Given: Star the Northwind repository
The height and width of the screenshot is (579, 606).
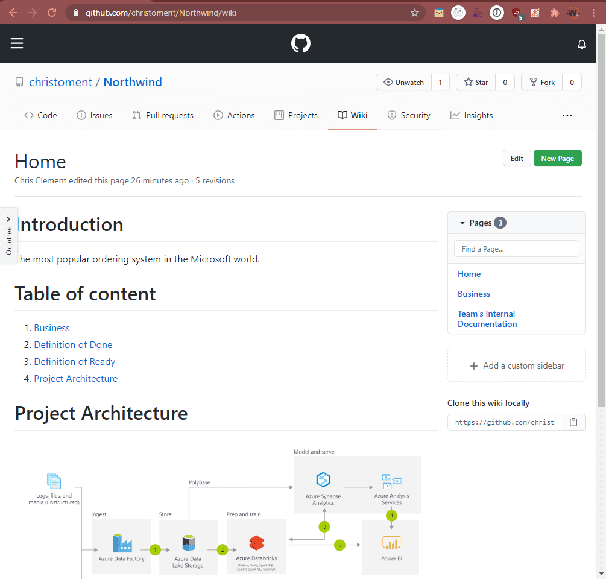Looking at the screenshot, I should [x=476, y=83].
